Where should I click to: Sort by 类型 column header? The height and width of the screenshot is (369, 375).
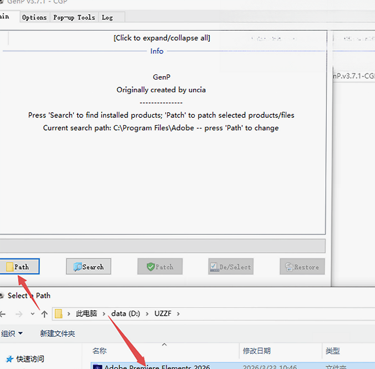tap(349, 351)
